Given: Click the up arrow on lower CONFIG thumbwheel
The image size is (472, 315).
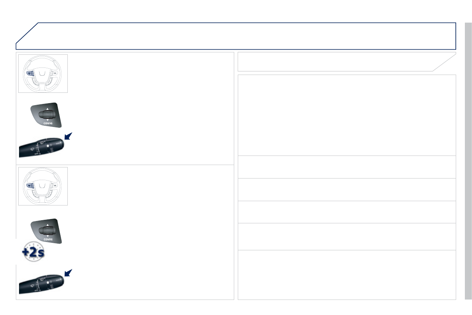Looking at the screenshot, I should point(48,225).
